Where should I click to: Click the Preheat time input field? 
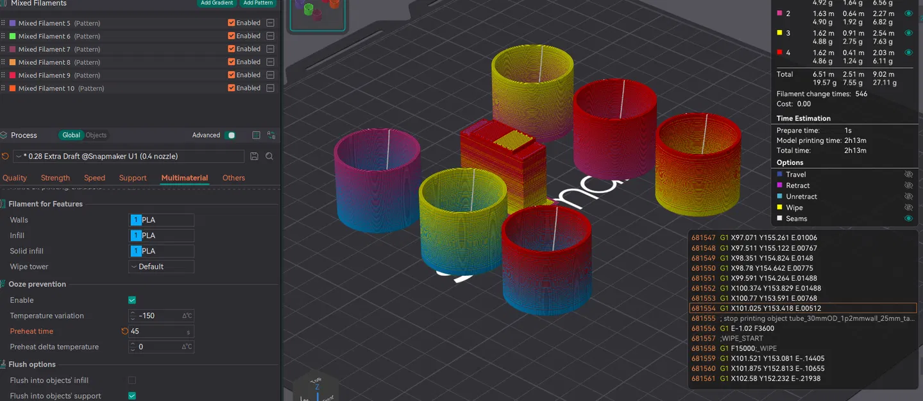[x=162, y=332]
